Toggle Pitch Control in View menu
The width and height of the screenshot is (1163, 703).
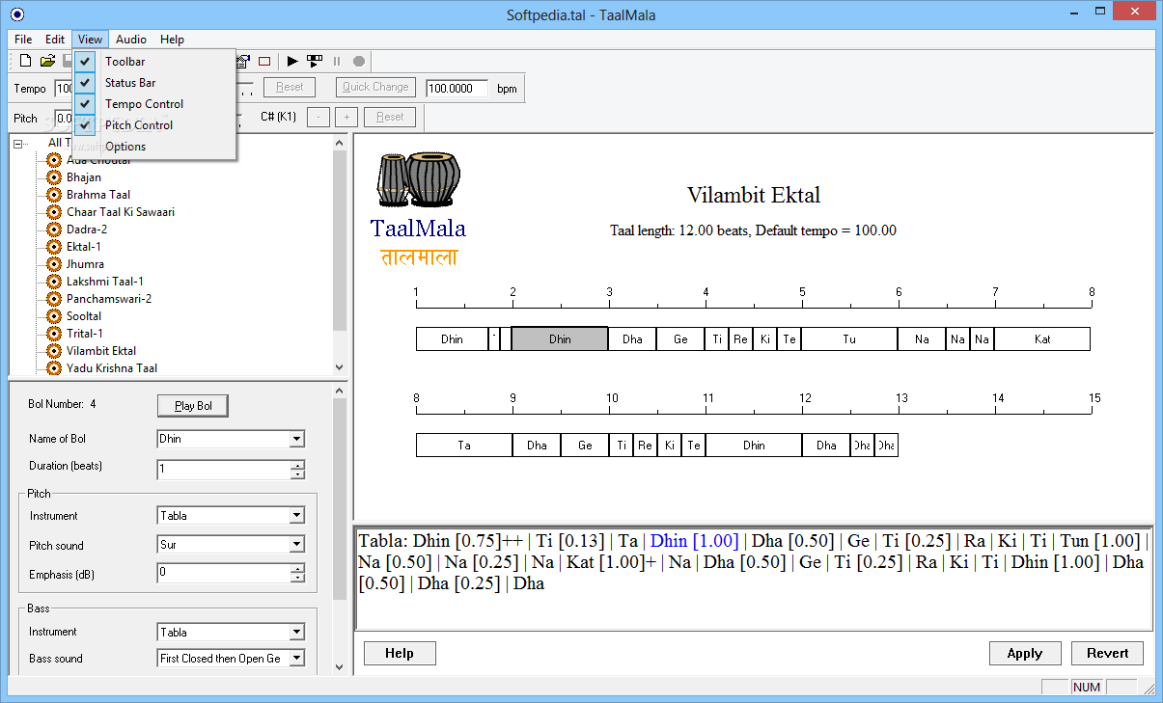click(154, 125)
